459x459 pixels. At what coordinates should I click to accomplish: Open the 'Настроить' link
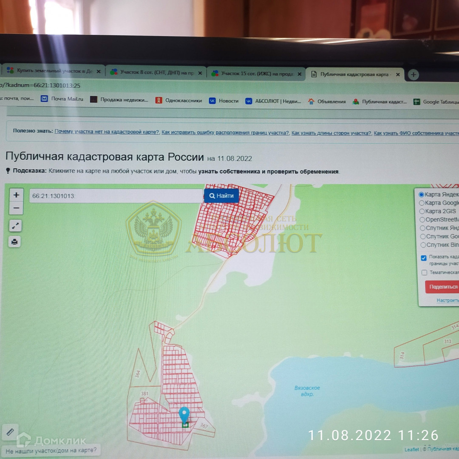[448, 300]
